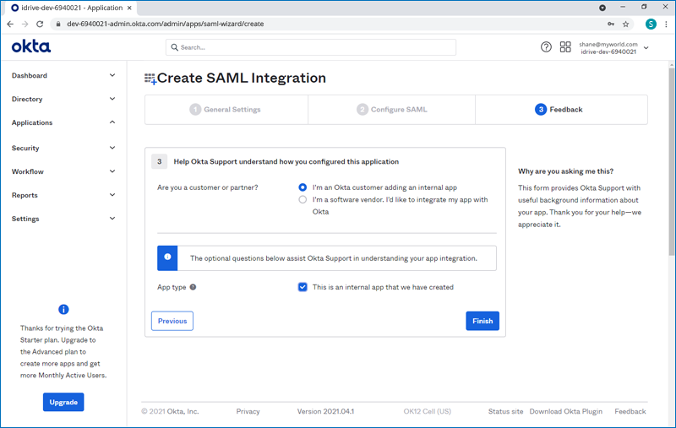Select "I'm an Okta customer" radio option
The image size is (676, 428).
pyautogui.click(x=303, y=187)
